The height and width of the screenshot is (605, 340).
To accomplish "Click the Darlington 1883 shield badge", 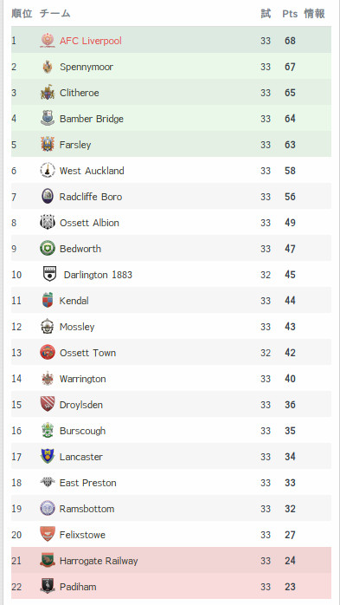I will (x=49, y=275).
